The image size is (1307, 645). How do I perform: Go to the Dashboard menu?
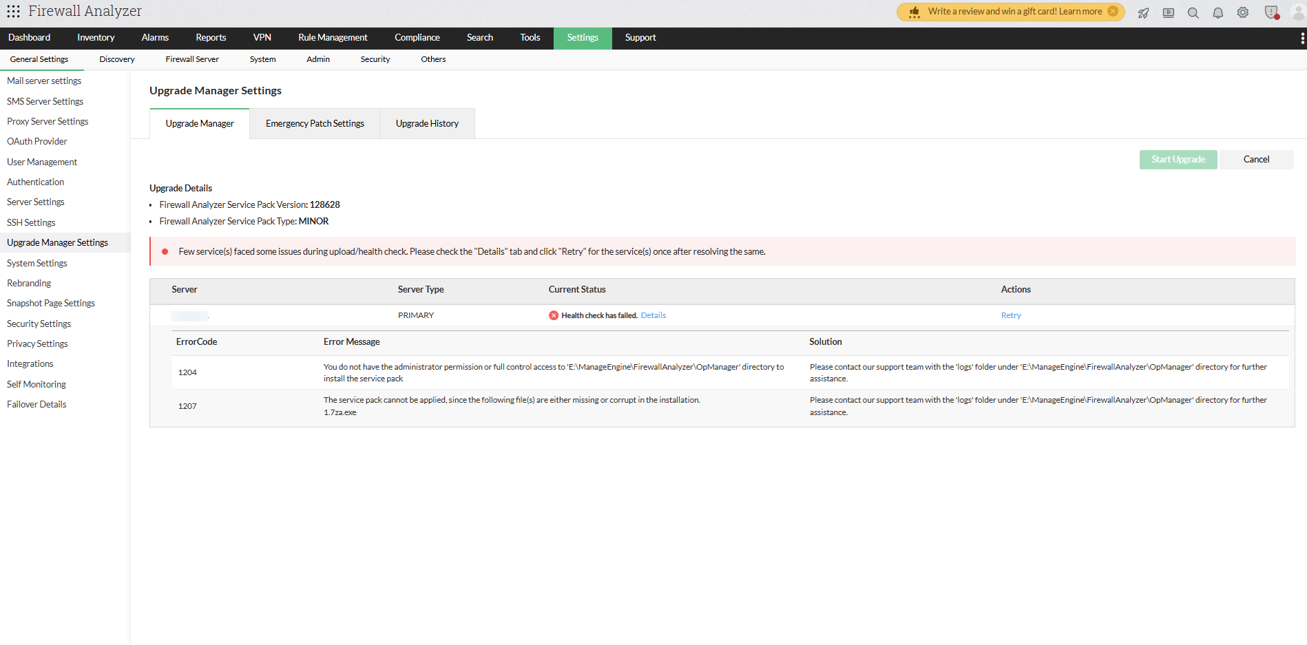[x=30, y=38]
